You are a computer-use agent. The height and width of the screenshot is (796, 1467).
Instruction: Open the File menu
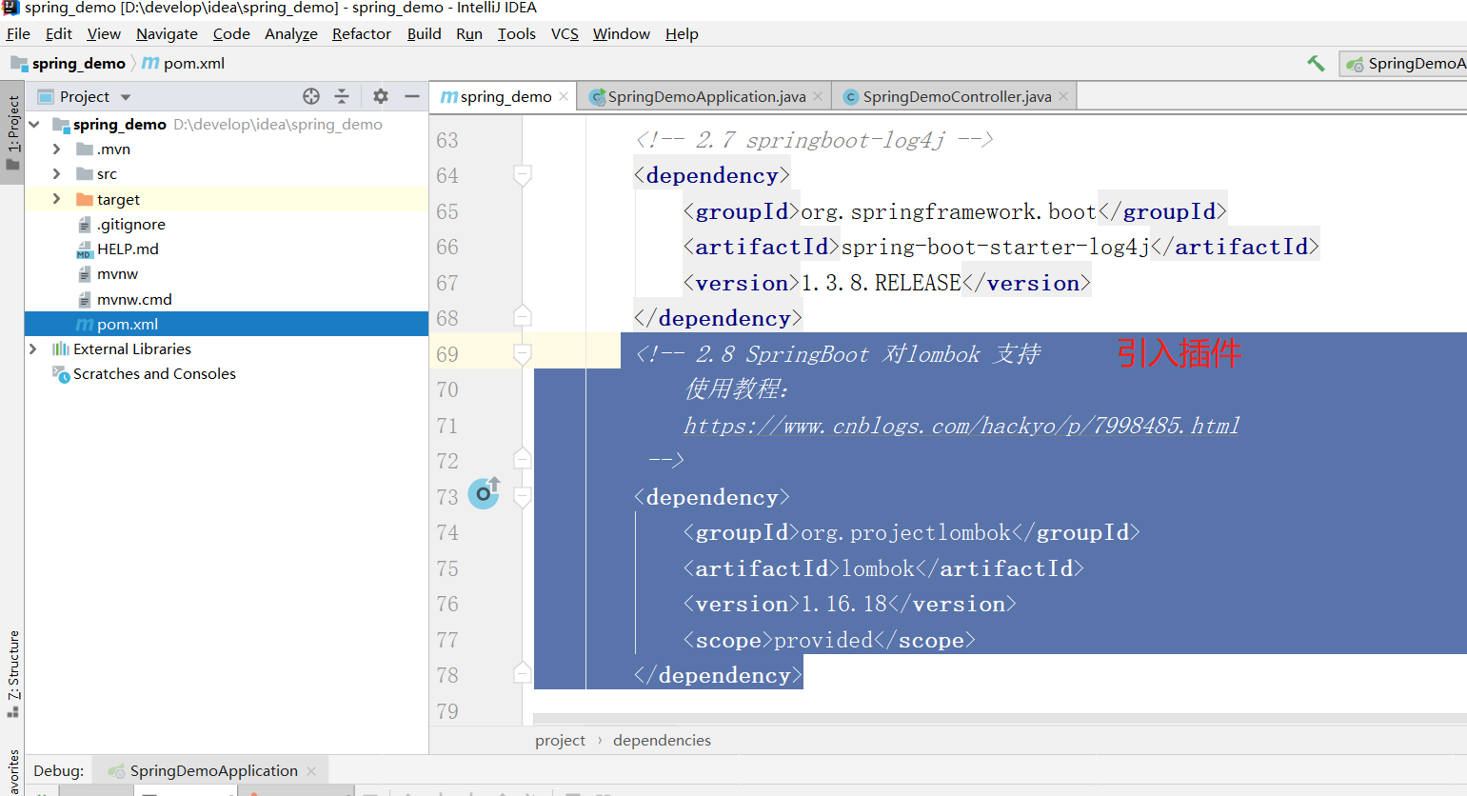pos(18,34)
